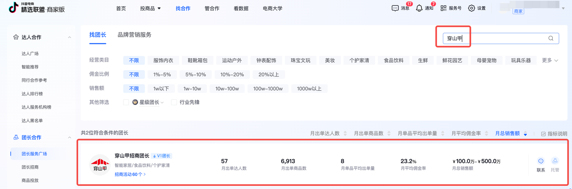The width and height of the screenshot is (572, 189).
Task: Click the search magnifier icon
Action: point(551,38)
